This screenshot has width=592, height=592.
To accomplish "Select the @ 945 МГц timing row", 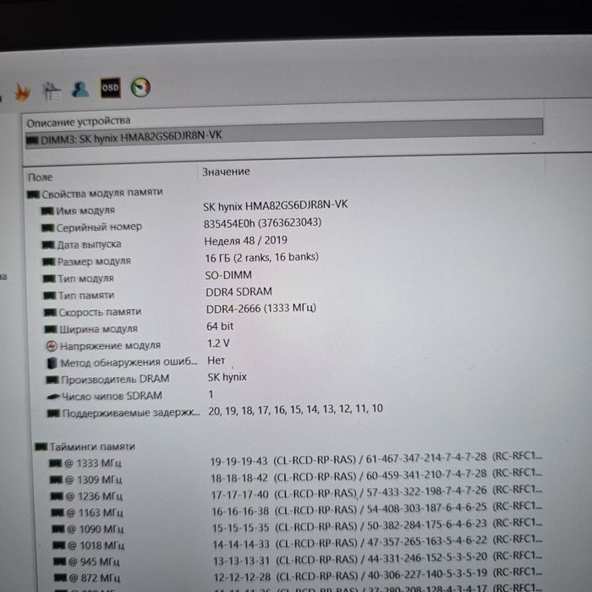I will pos(86,562).
